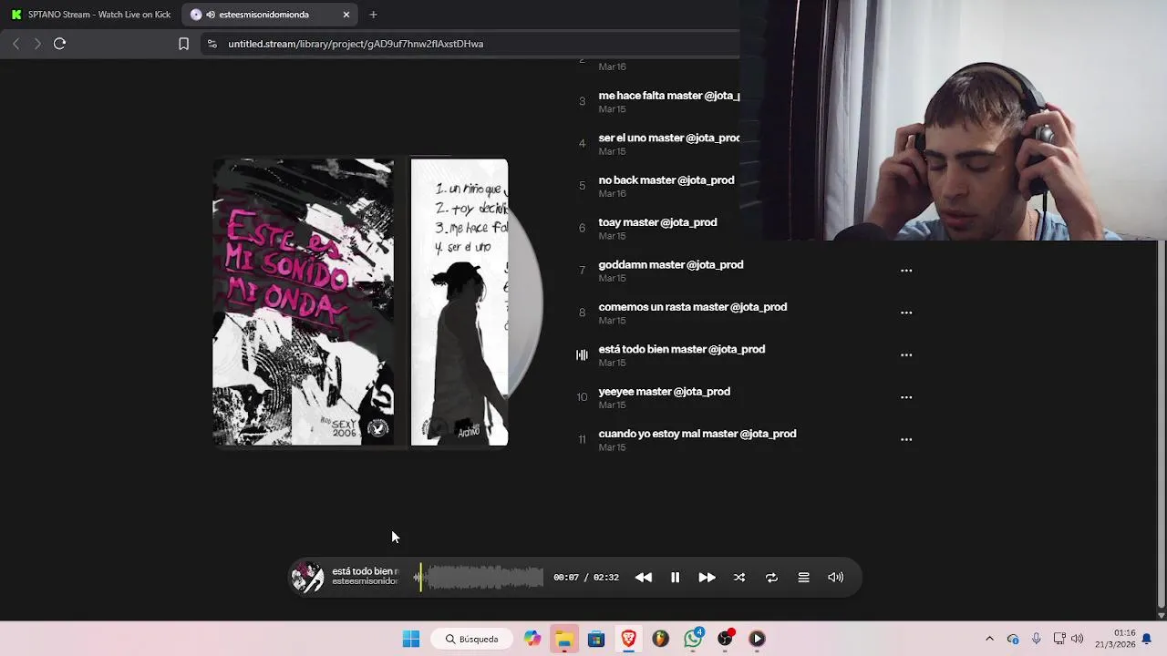Play me hace falta master track
1167x656 pixels.
[x=668, y=96]
